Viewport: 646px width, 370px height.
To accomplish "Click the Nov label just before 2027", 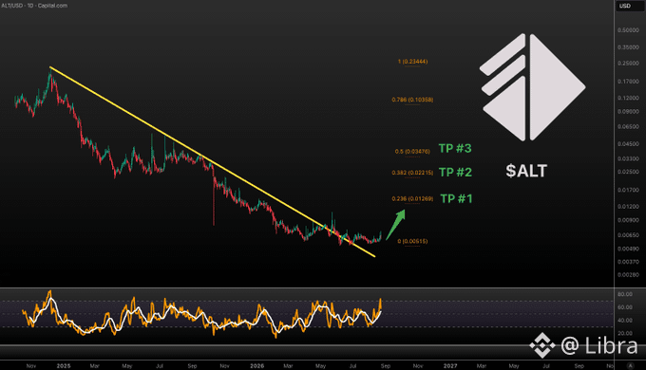I will click(418, 366).
